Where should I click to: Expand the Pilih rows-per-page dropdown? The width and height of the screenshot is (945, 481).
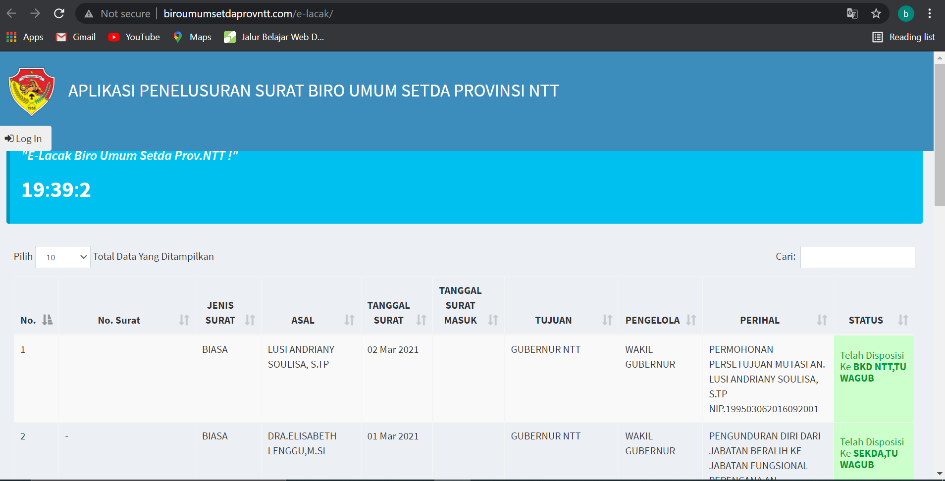[x=63, y=257]
